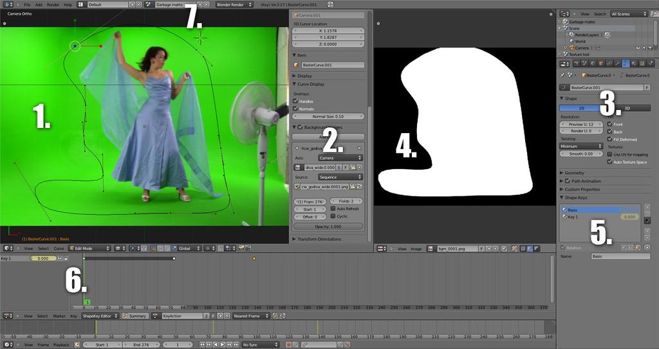Uncheck Front fill checkbox
659x349 pixels.
pos(610,124)
